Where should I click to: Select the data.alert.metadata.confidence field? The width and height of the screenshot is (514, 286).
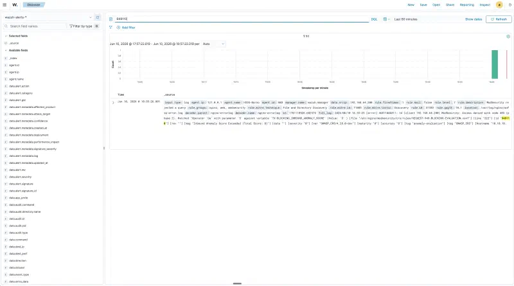(28, 121)
